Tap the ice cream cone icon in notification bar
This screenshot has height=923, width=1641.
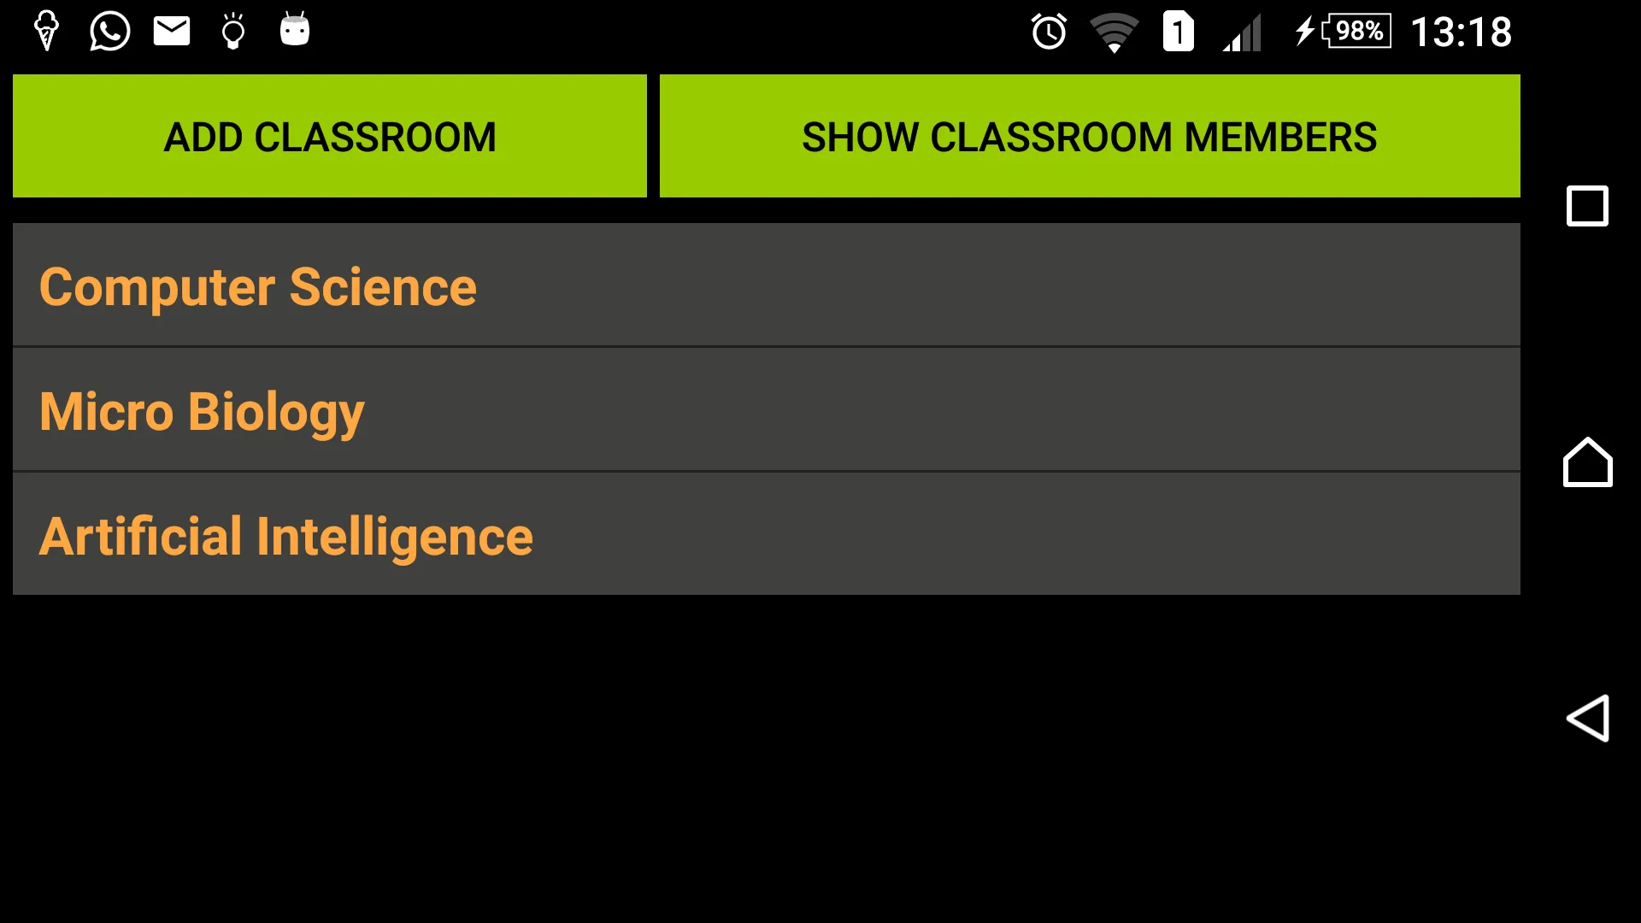45,31
